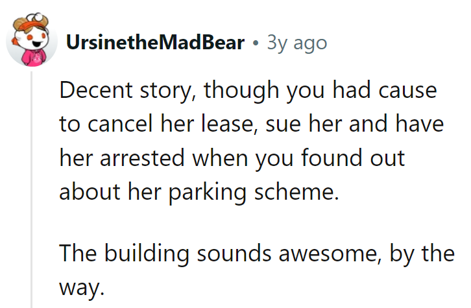Click the pink shirt on the Snoo avatar
The image size is (471, 308).
[35, 58]
